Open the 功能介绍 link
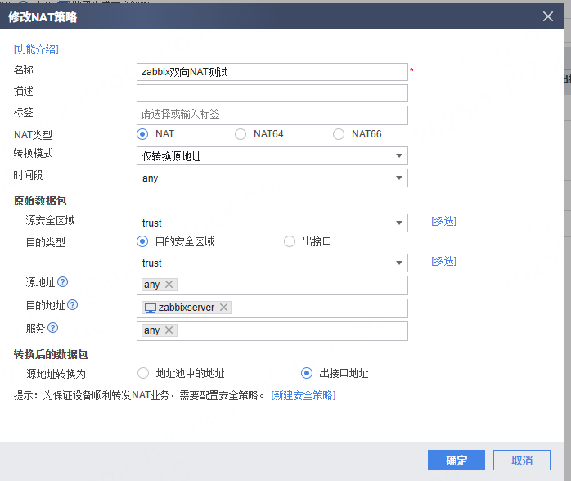 (x=36, y=49)
